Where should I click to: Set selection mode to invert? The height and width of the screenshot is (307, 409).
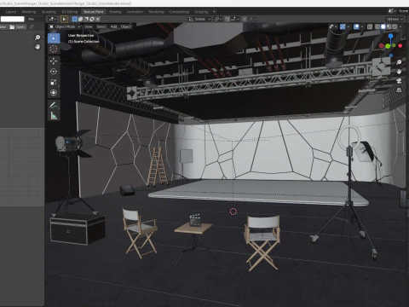pos(92,19)
